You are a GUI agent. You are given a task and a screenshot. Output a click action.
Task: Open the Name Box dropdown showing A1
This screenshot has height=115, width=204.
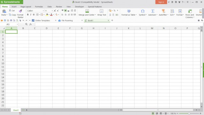(x=17, y=24)
